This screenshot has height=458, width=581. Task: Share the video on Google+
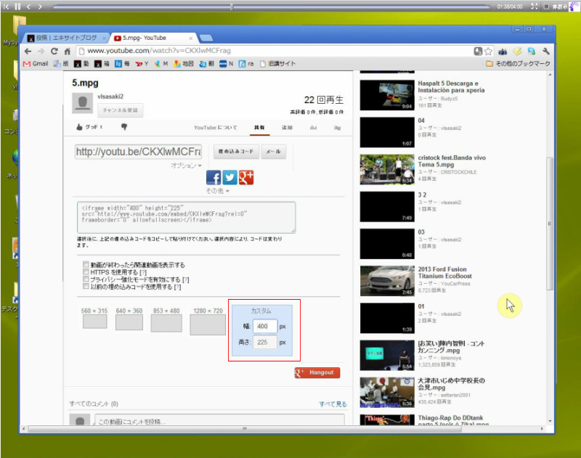pos(246,178)
